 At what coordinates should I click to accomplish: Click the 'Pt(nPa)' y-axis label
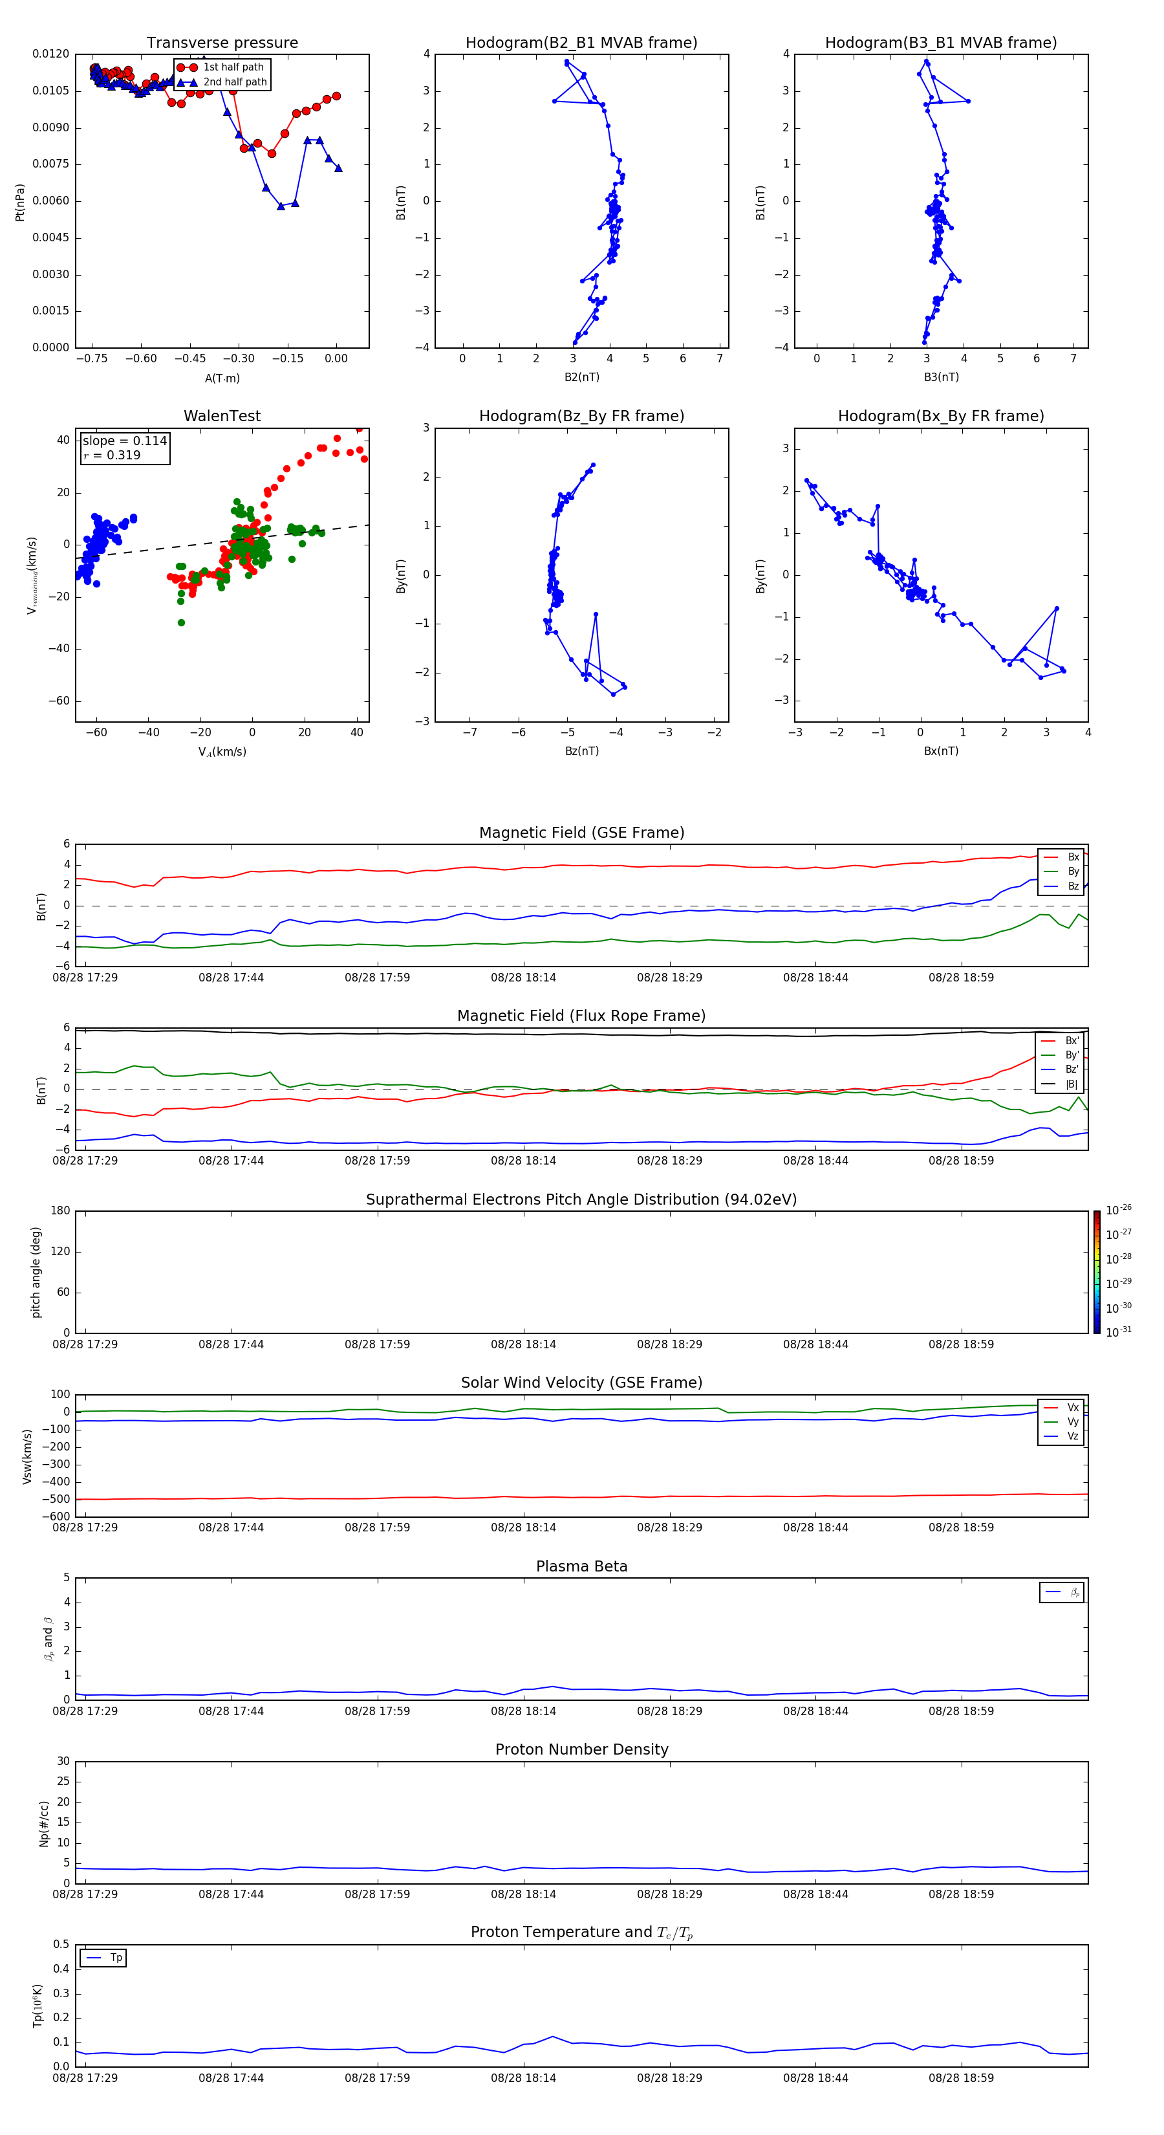tap(20, 201)
